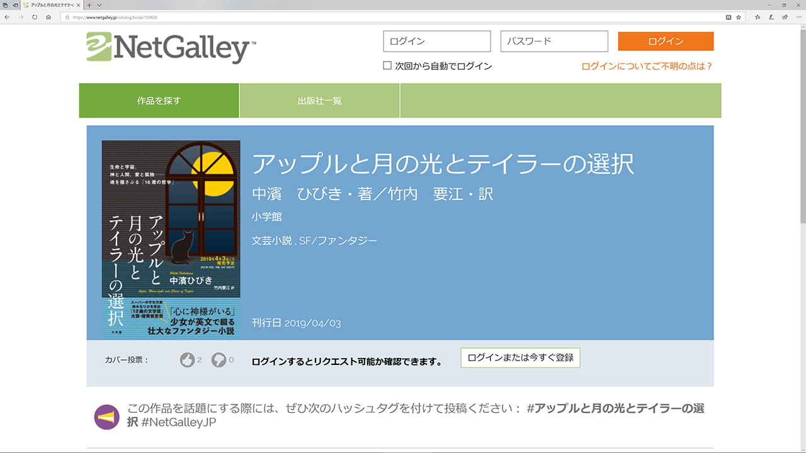Open a new tab with plus icon

(89, 4)
